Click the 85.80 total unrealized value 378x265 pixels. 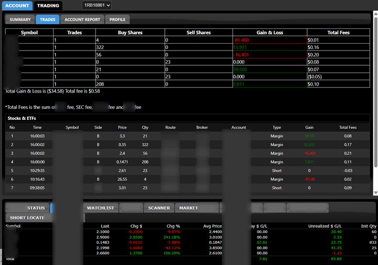point(337,259)
